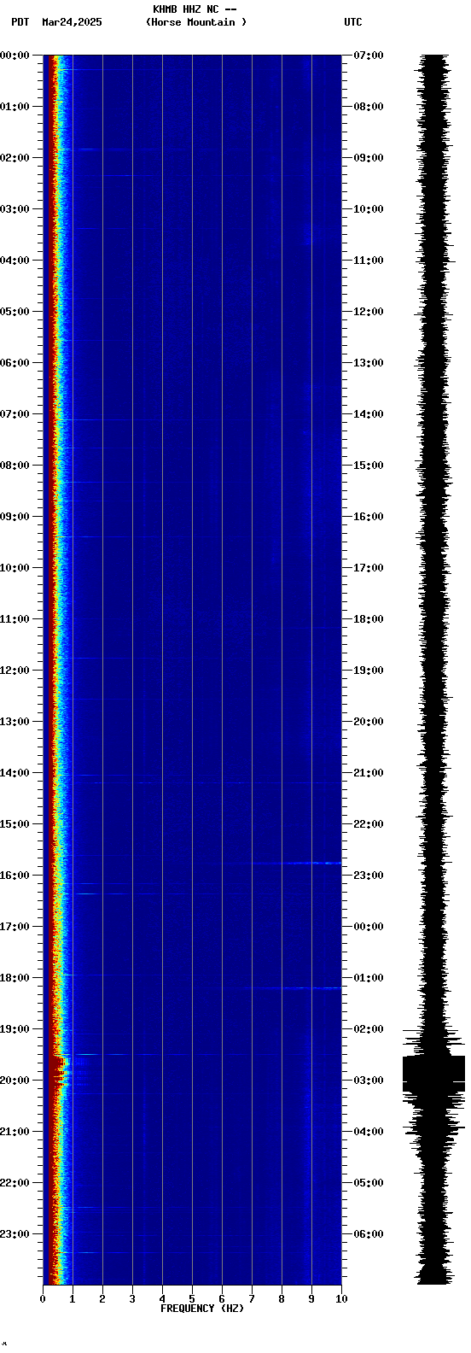Click frequency axis tick label 10
This screenshot has height=1353, width=471.
[341, 1299]
